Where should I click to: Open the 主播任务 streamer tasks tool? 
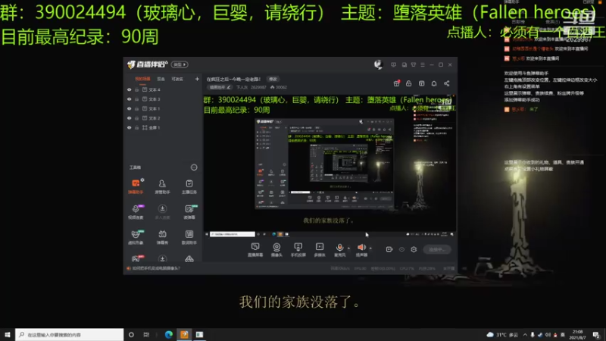[x=189, y=186]
